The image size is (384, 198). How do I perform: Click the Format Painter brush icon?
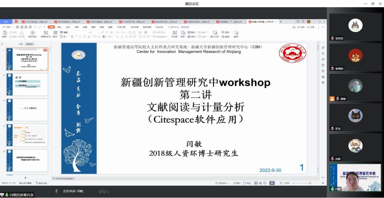(21, 32)
